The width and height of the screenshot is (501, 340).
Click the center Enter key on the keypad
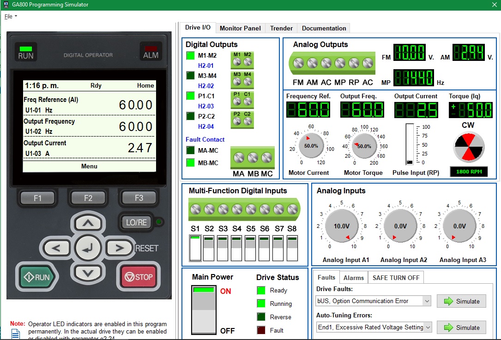[x=88, y=248]
